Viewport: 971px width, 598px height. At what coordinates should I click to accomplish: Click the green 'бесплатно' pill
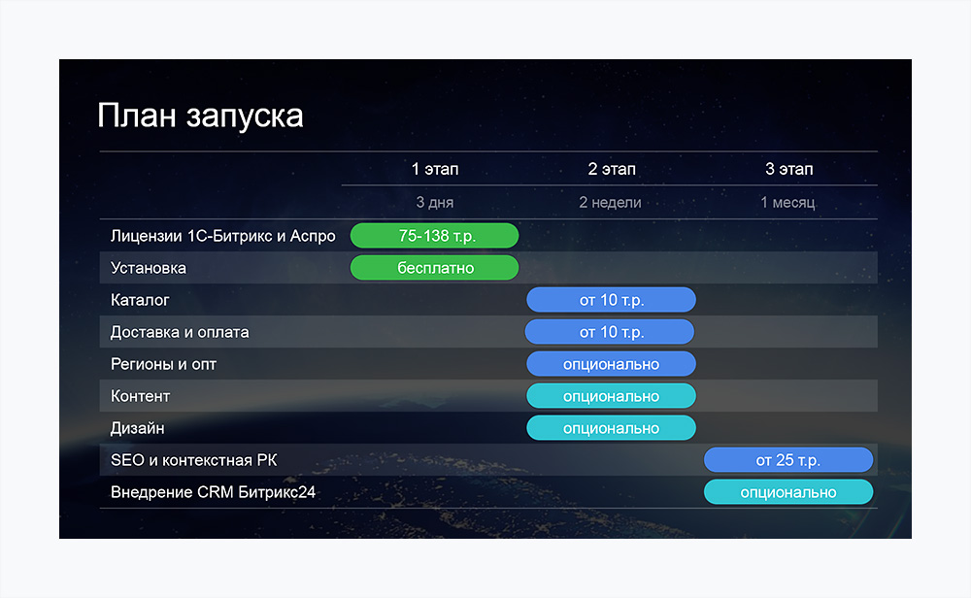(x=434, y=267)
